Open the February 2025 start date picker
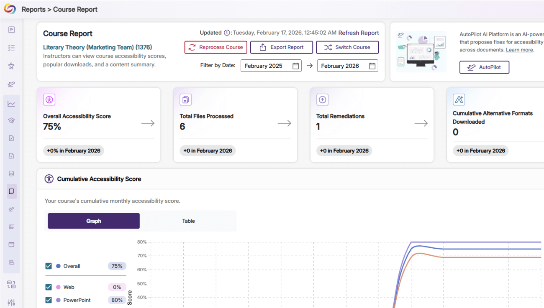 coord(271,66)
